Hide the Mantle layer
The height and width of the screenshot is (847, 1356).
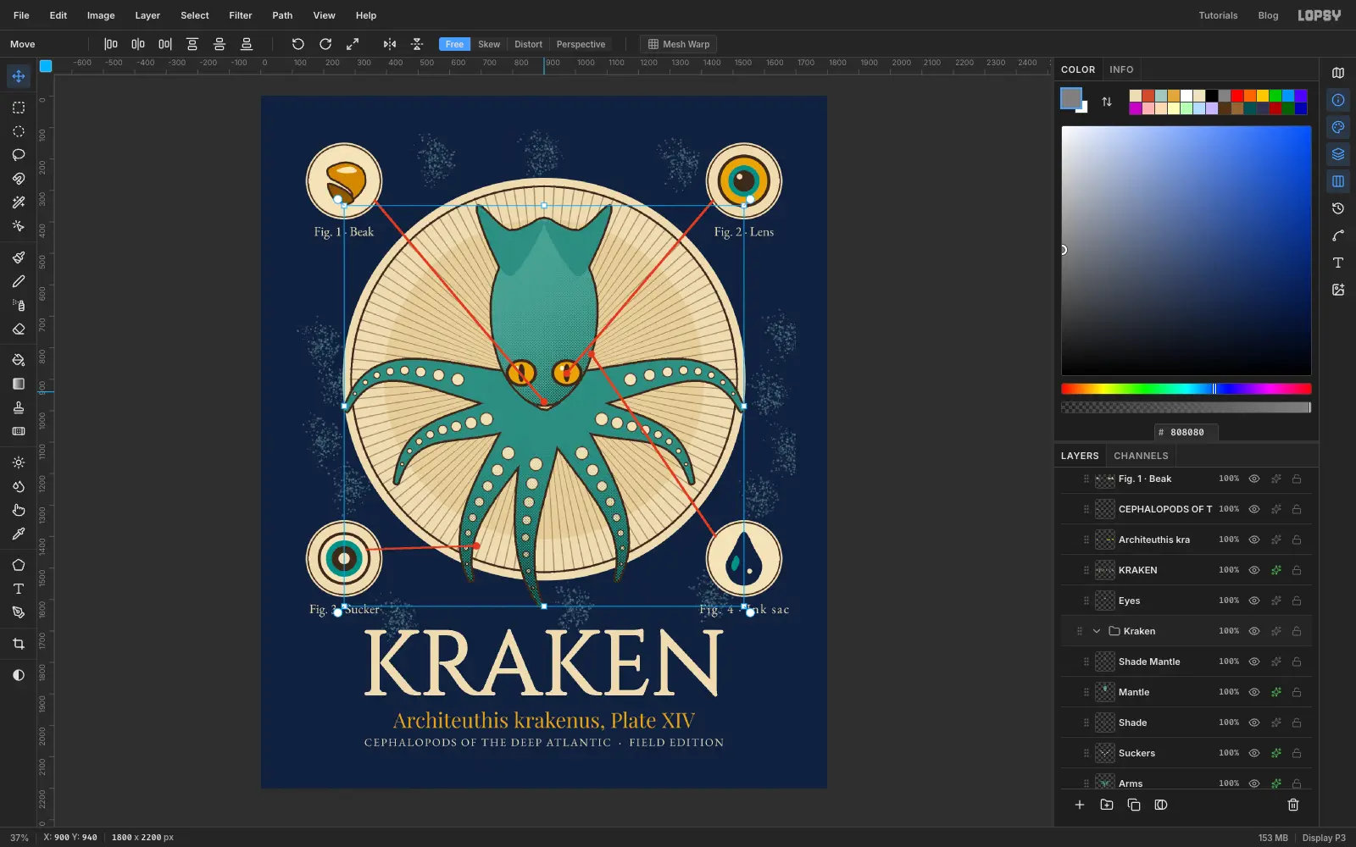(x=1254, y=692)
